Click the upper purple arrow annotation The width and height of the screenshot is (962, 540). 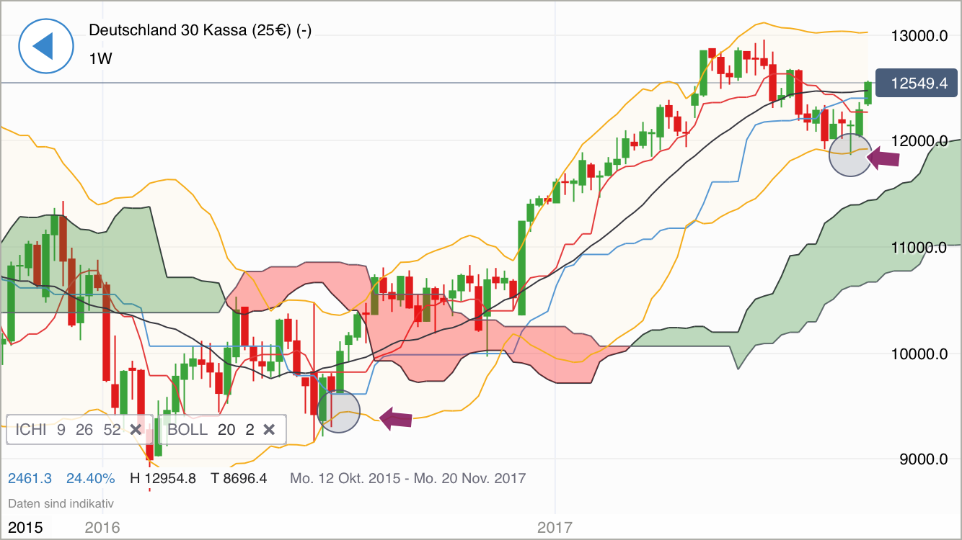click(883, 158)
